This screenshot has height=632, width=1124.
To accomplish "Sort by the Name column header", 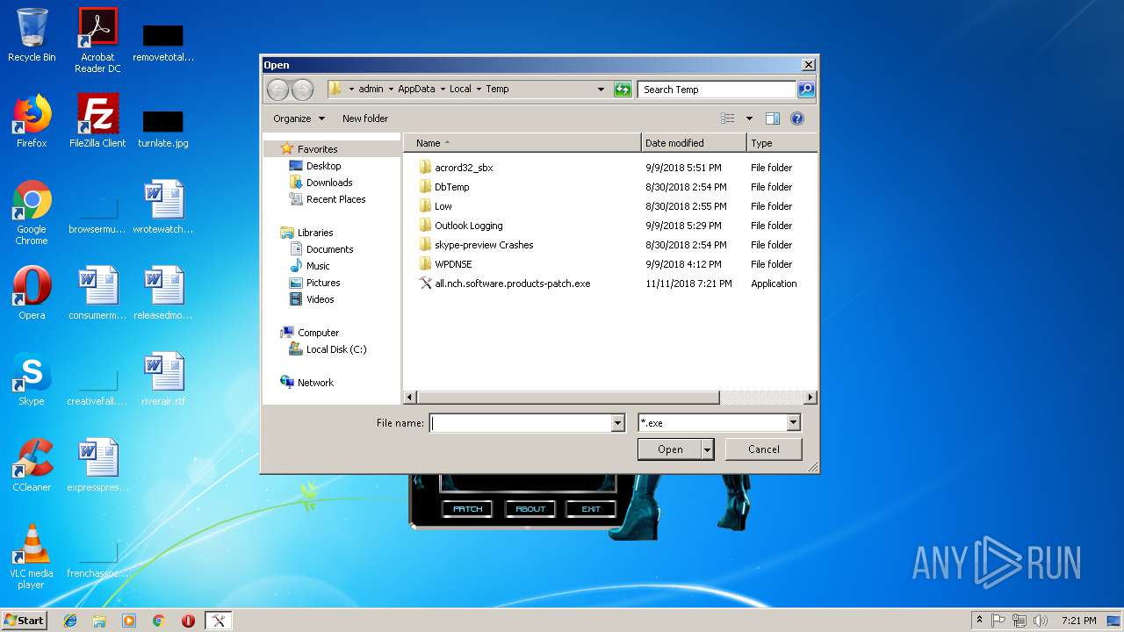I will (x=522, y=143).
